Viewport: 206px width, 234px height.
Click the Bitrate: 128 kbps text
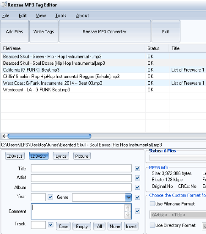click(167, 180)
